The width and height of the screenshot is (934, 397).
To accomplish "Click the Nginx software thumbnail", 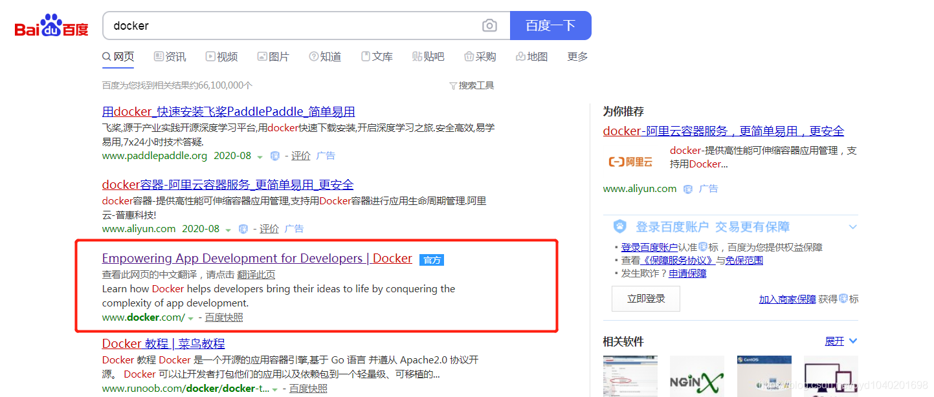I will [697, 376].
